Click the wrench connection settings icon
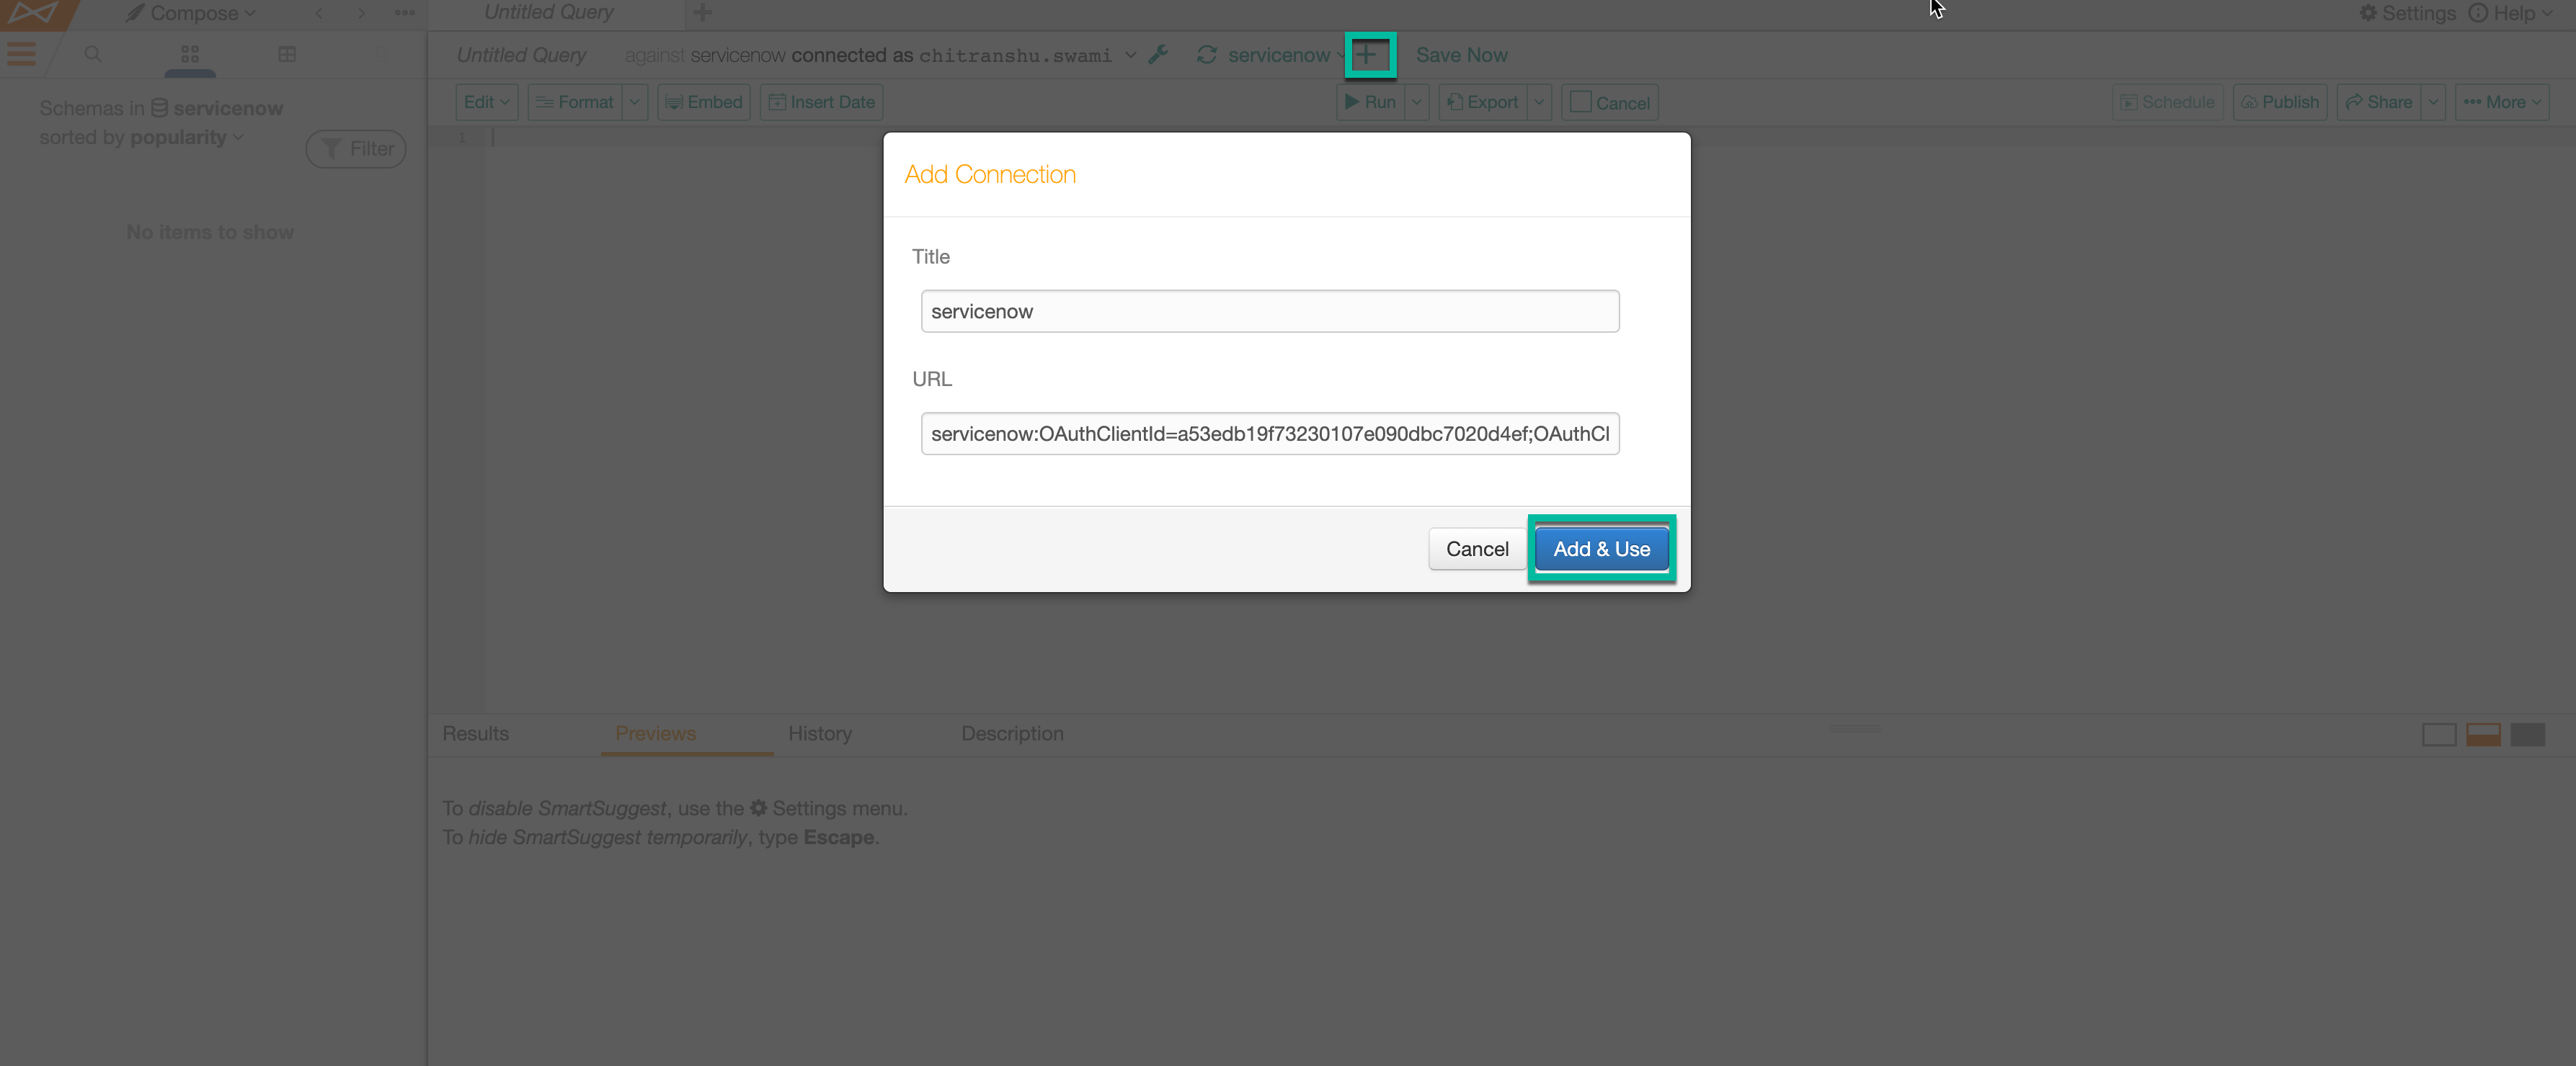The height and width of the screenshot is (1066, 2576). pyautogui.click(x=1158, y=55)
